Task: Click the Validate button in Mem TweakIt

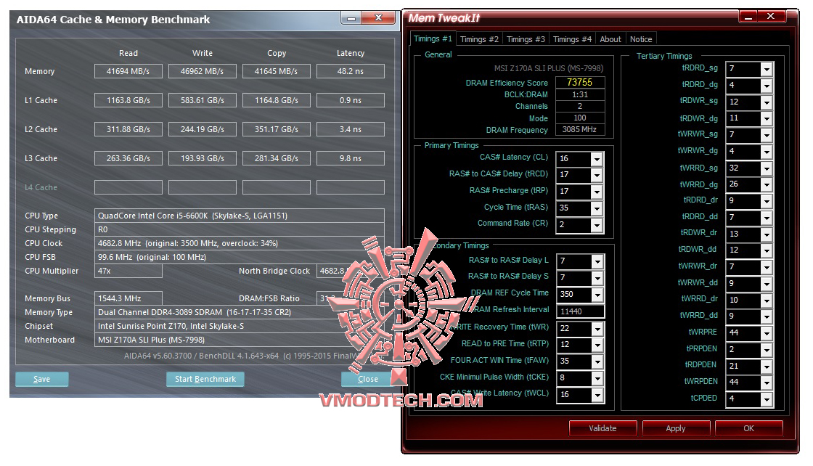Action: tap(602, 428)
